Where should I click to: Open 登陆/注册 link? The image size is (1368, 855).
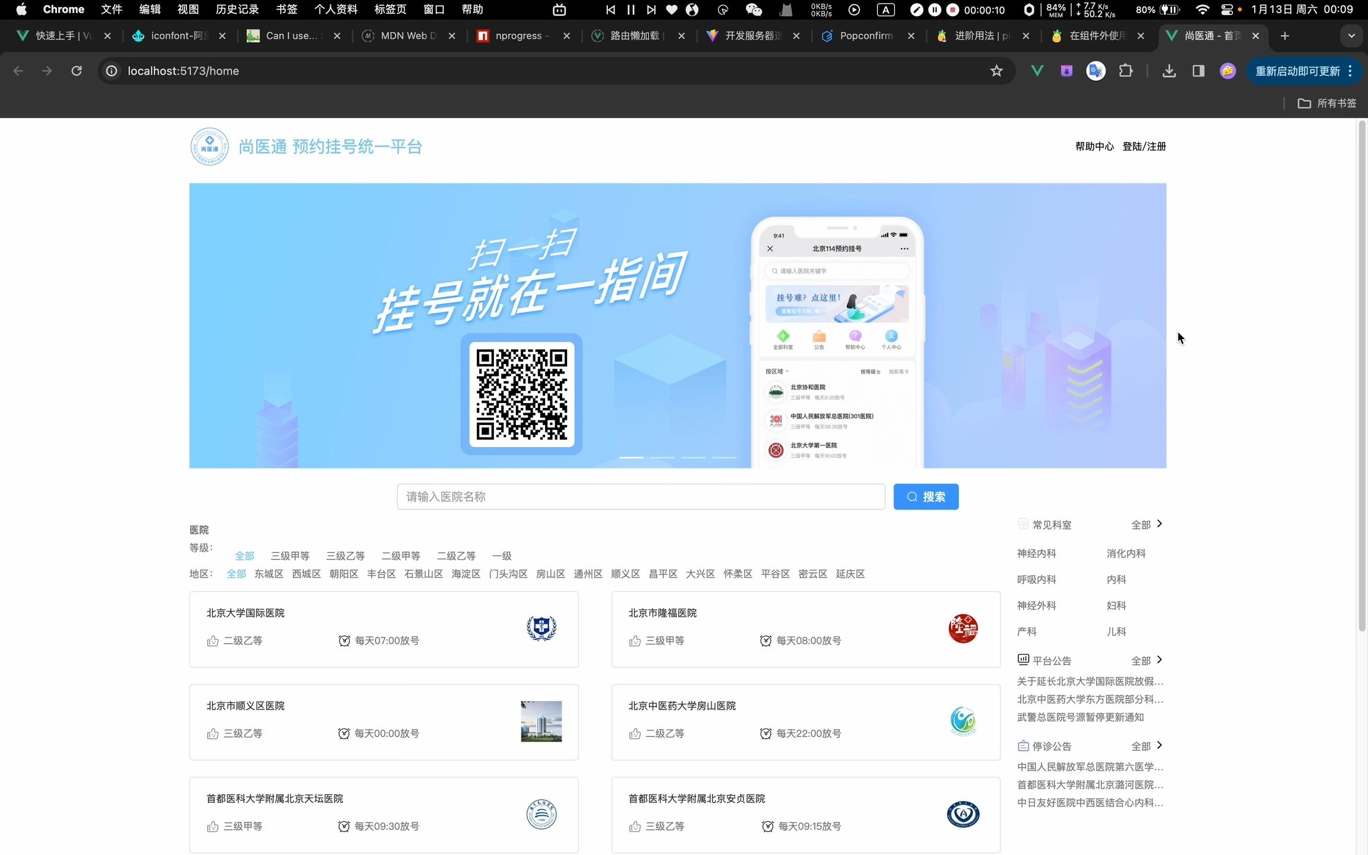[x=1144, y=146]
